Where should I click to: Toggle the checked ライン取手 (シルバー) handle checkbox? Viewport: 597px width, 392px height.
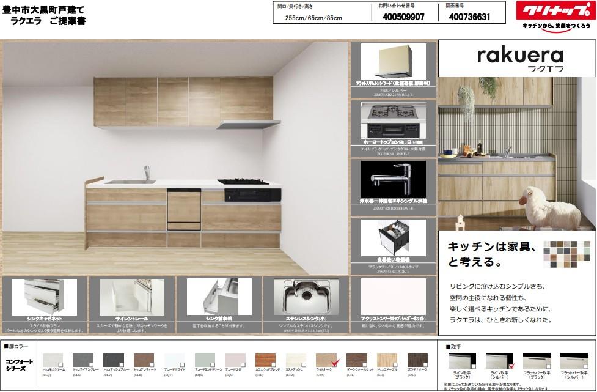(x=512, y=366)
